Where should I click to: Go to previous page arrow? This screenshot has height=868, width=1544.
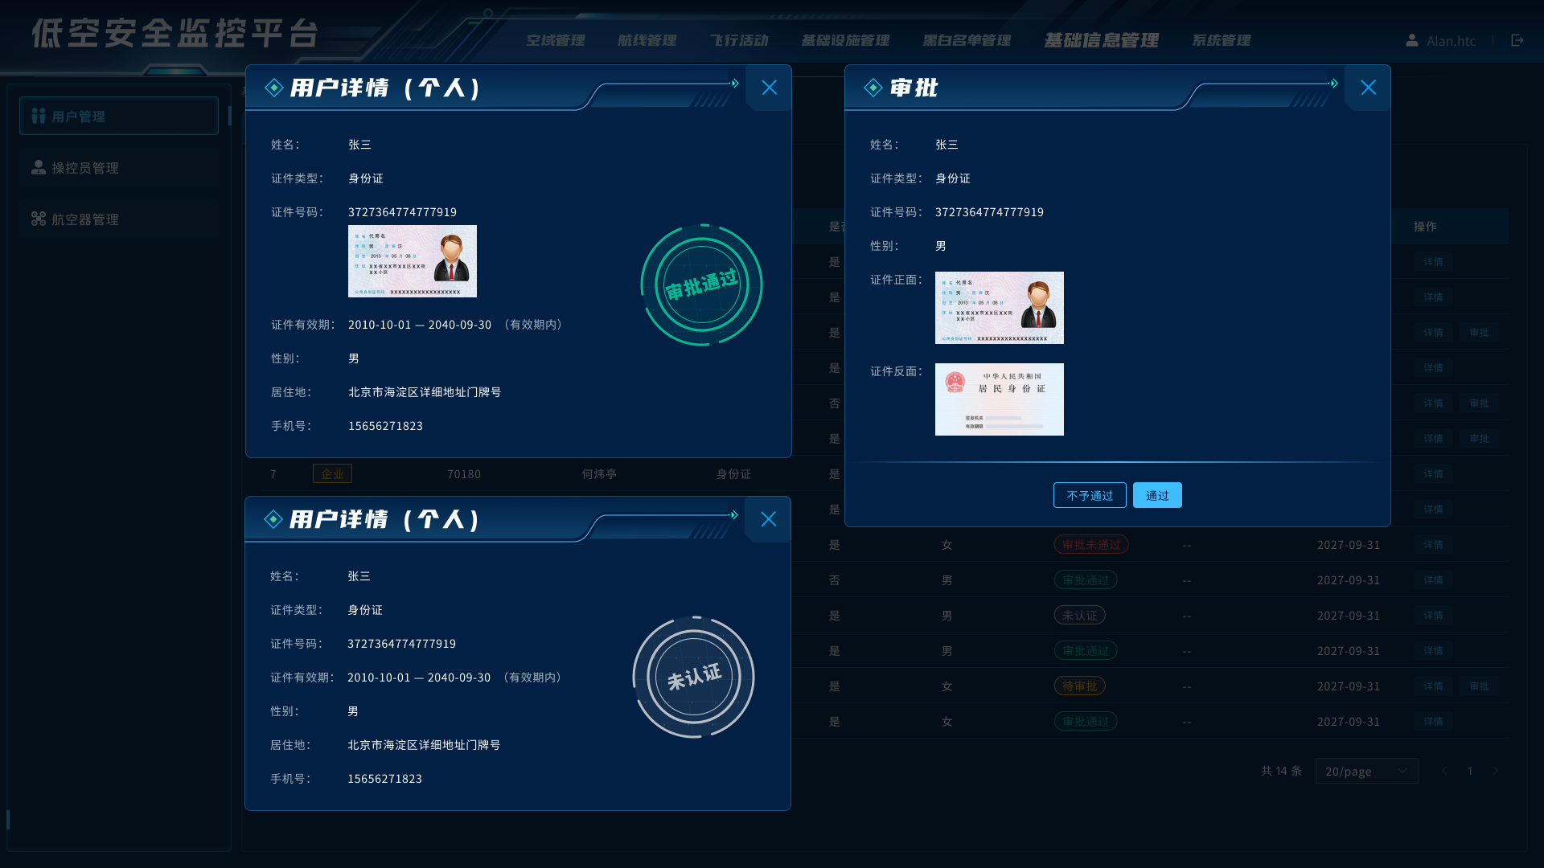coord(1444,771)
